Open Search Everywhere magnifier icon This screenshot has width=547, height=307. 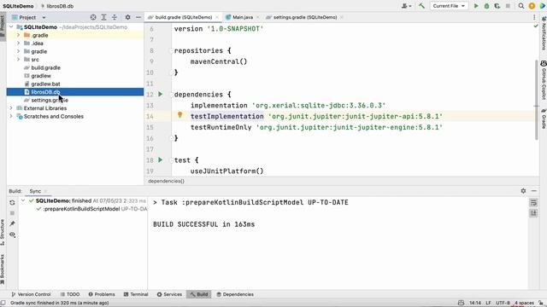pyautogui.click(x=521, y=6)
